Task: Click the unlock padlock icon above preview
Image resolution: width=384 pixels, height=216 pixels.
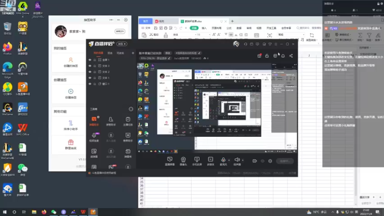Action: [x=267, y=56]
